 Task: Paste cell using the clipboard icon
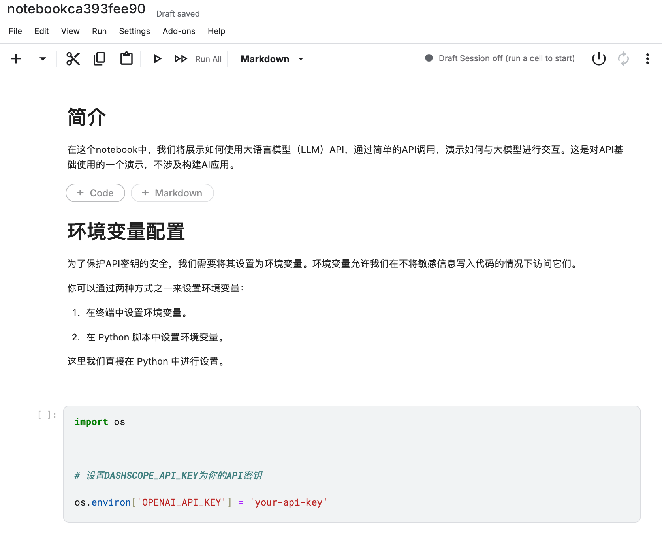click(x=126, y=58)
